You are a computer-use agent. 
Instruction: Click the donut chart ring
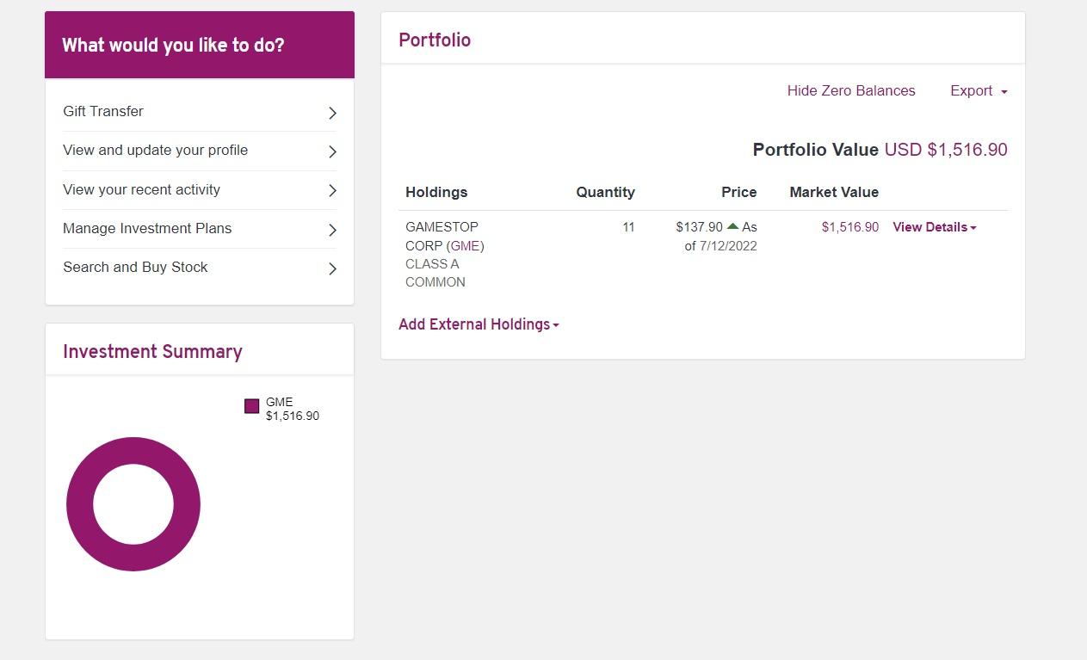tap(79, 504)
